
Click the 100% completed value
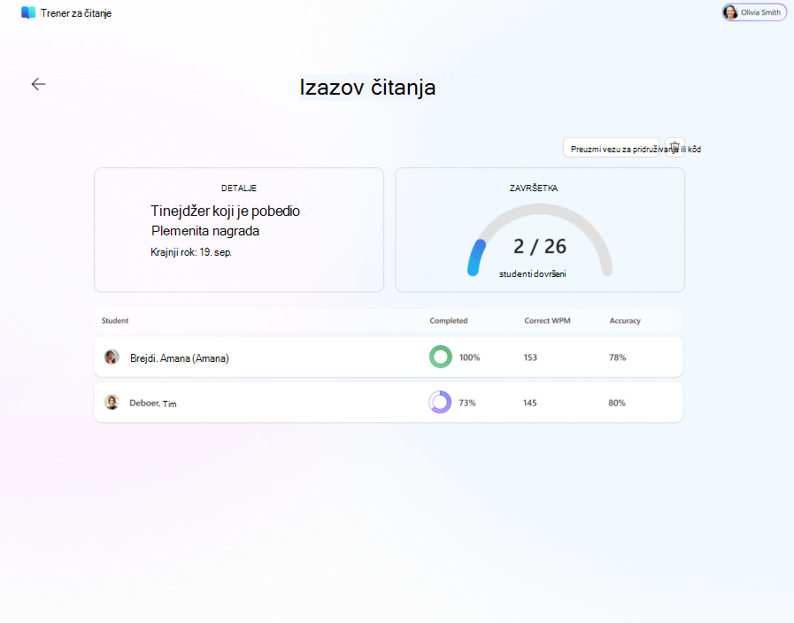(469, 358)
